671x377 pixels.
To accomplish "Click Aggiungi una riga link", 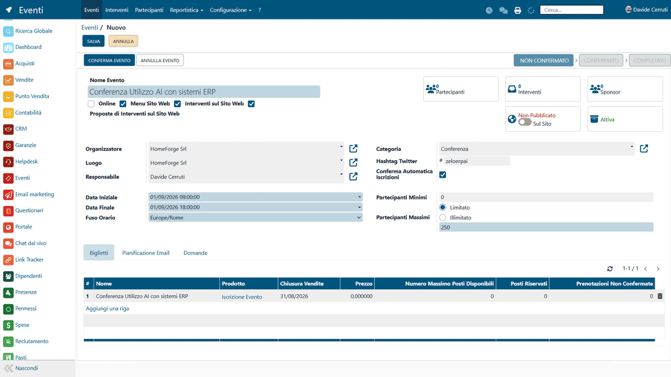I will [108, 309].
